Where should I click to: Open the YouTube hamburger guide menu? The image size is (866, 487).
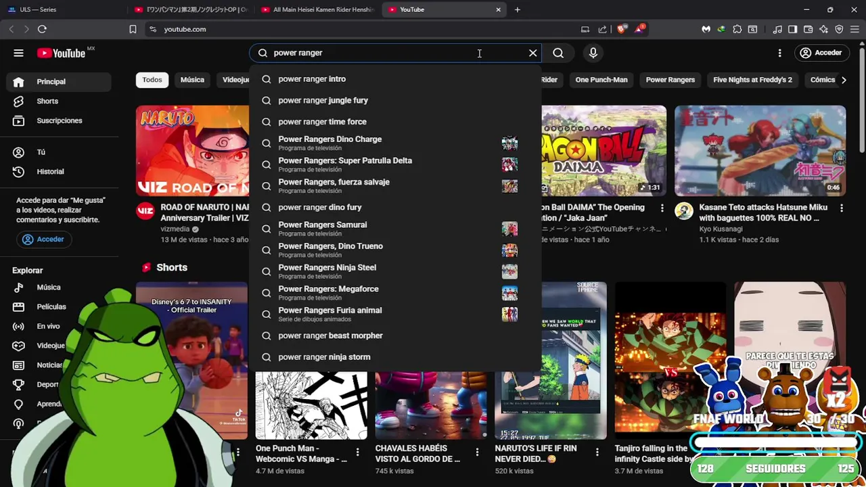click(18, 53)
